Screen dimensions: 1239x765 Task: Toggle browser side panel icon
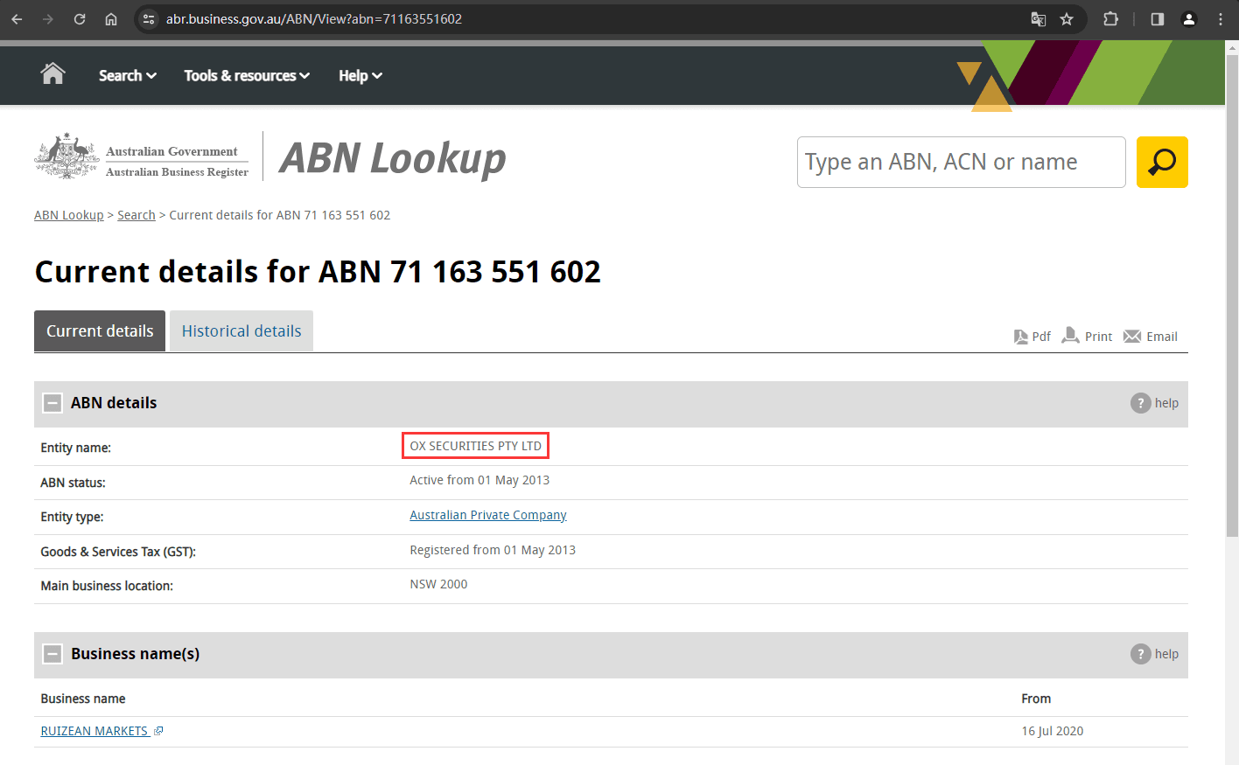[x=1158, y=19]
